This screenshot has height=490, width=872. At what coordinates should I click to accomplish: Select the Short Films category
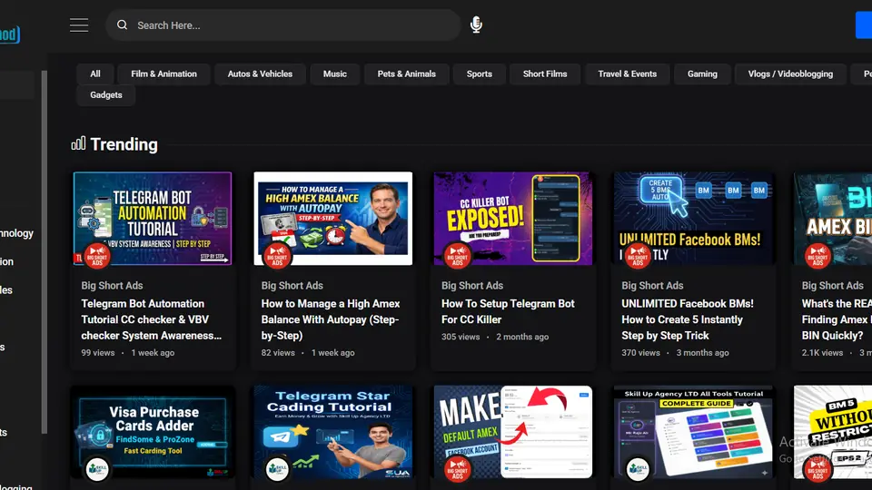click(x=545, y=73)
